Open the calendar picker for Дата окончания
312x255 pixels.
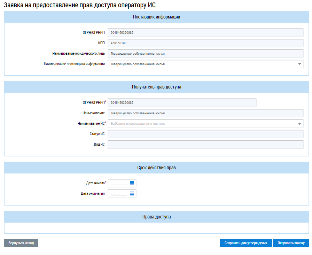132,194
